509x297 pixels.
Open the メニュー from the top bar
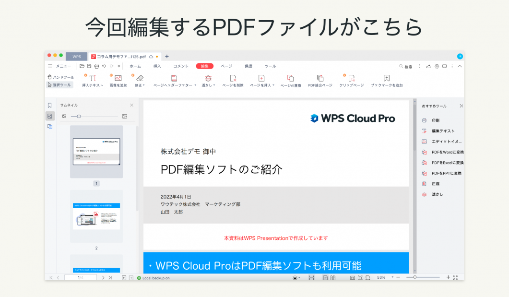(59, 66)
